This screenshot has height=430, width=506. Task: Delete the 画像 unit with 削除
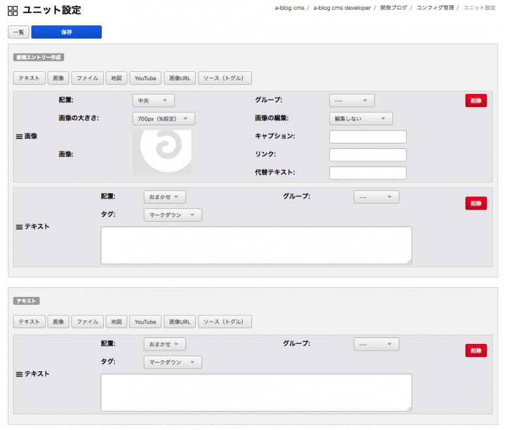pos(476,100)
